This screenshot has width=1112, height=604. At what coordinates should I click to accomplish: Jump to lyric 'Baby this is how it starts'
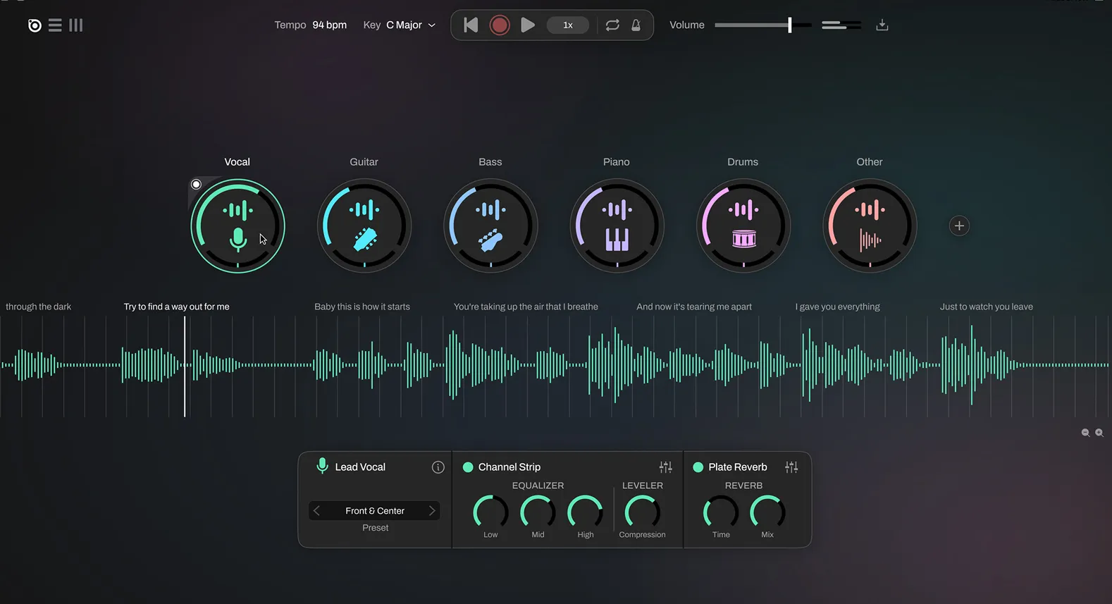pyautogui.click(x=362, y=307)
